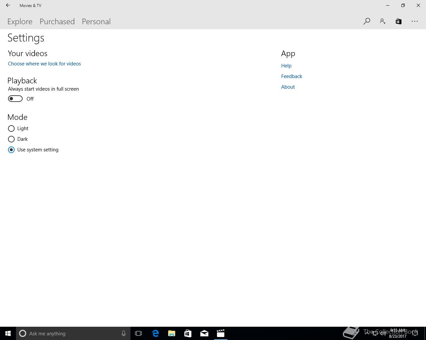The width and height of the screenshot is (426, 340).
Task: Open the three-dot more options menu
Action: [415, 21]
